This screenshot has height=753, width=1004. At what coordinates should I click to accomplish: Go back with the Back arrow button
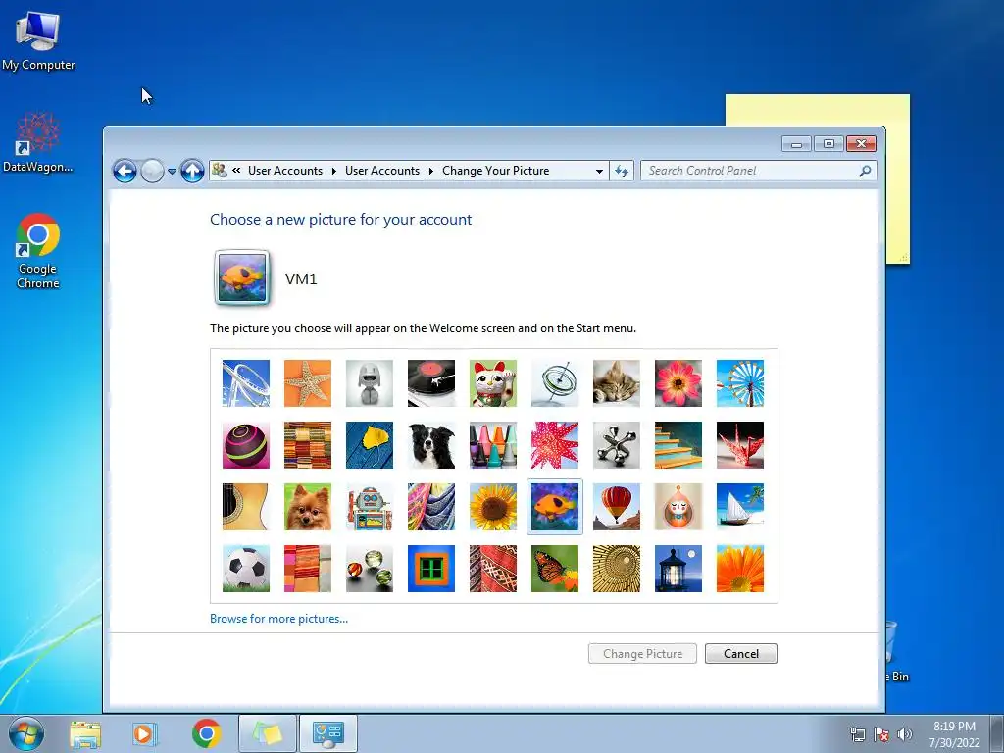pyautogui.click(x=125, y=171)
